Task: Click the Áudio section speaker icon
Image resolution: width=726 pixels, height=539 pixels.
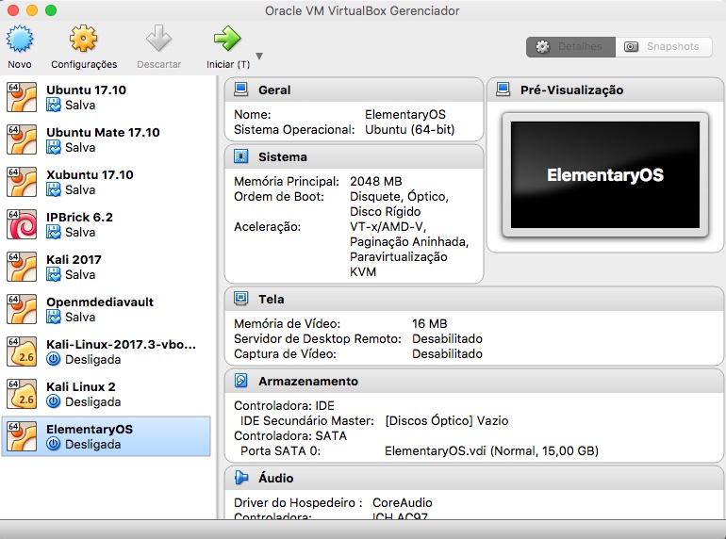Action: click(x=240, y=478)
